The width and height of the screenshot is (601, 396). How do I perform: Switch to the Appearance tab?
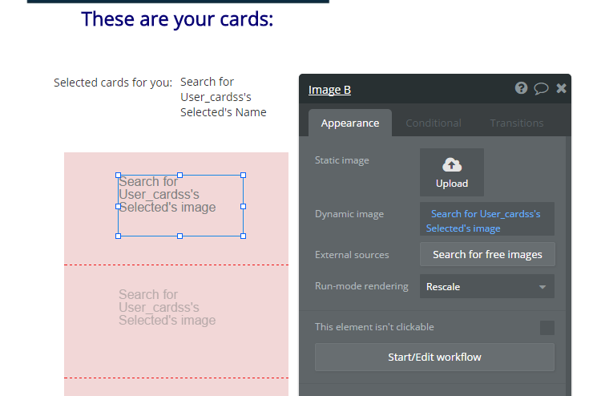pos(350,123)
